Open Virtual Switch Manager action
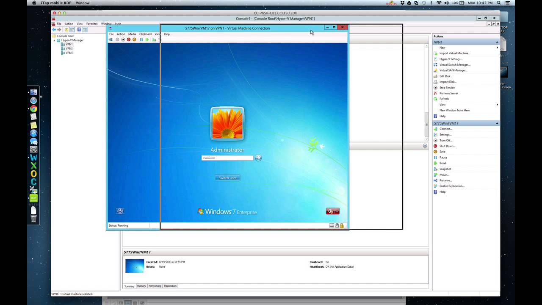This screenshot has height=305, width=542. (455, 65)
